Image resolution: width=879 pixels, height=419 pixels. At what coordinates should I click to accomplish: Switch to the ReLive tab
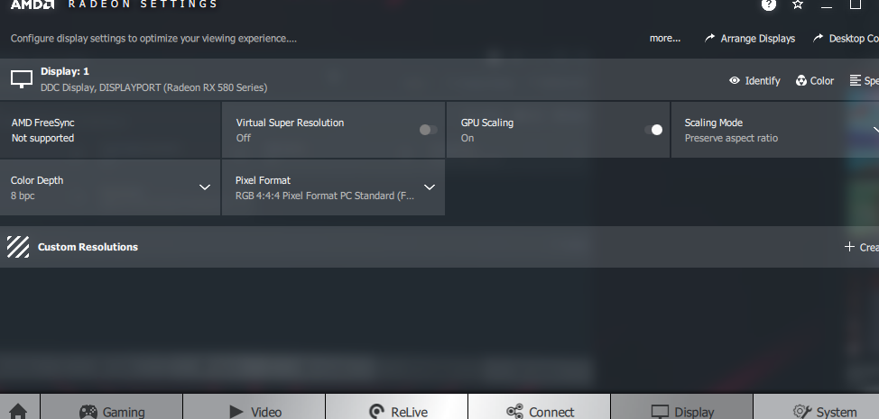(x=396, y=412)
